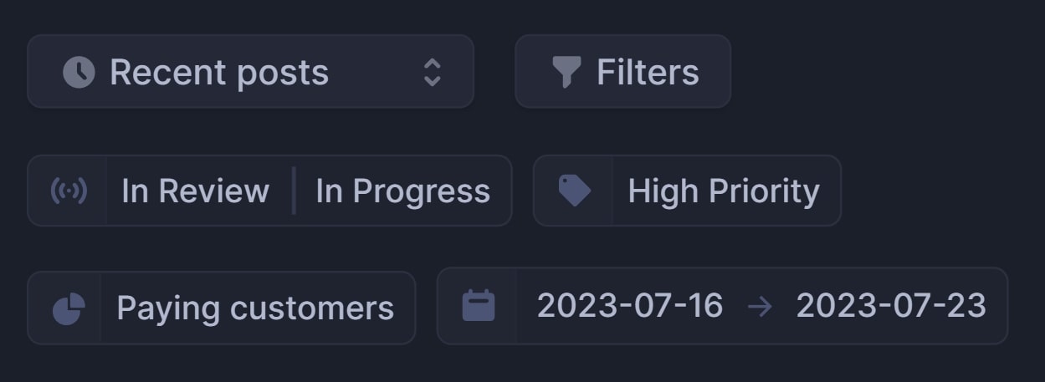Toggle the In Review status filter
Screen dimensions: 1045x382
(195, 191)
